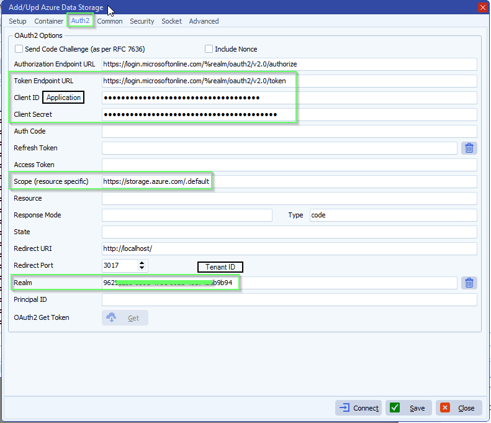
Task: Edit the Redirect URI field
Action: click(289, 249)
